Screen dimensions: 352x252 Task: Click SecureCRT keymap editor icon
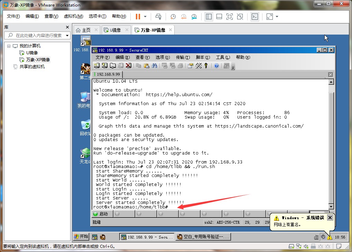[198, 66]
